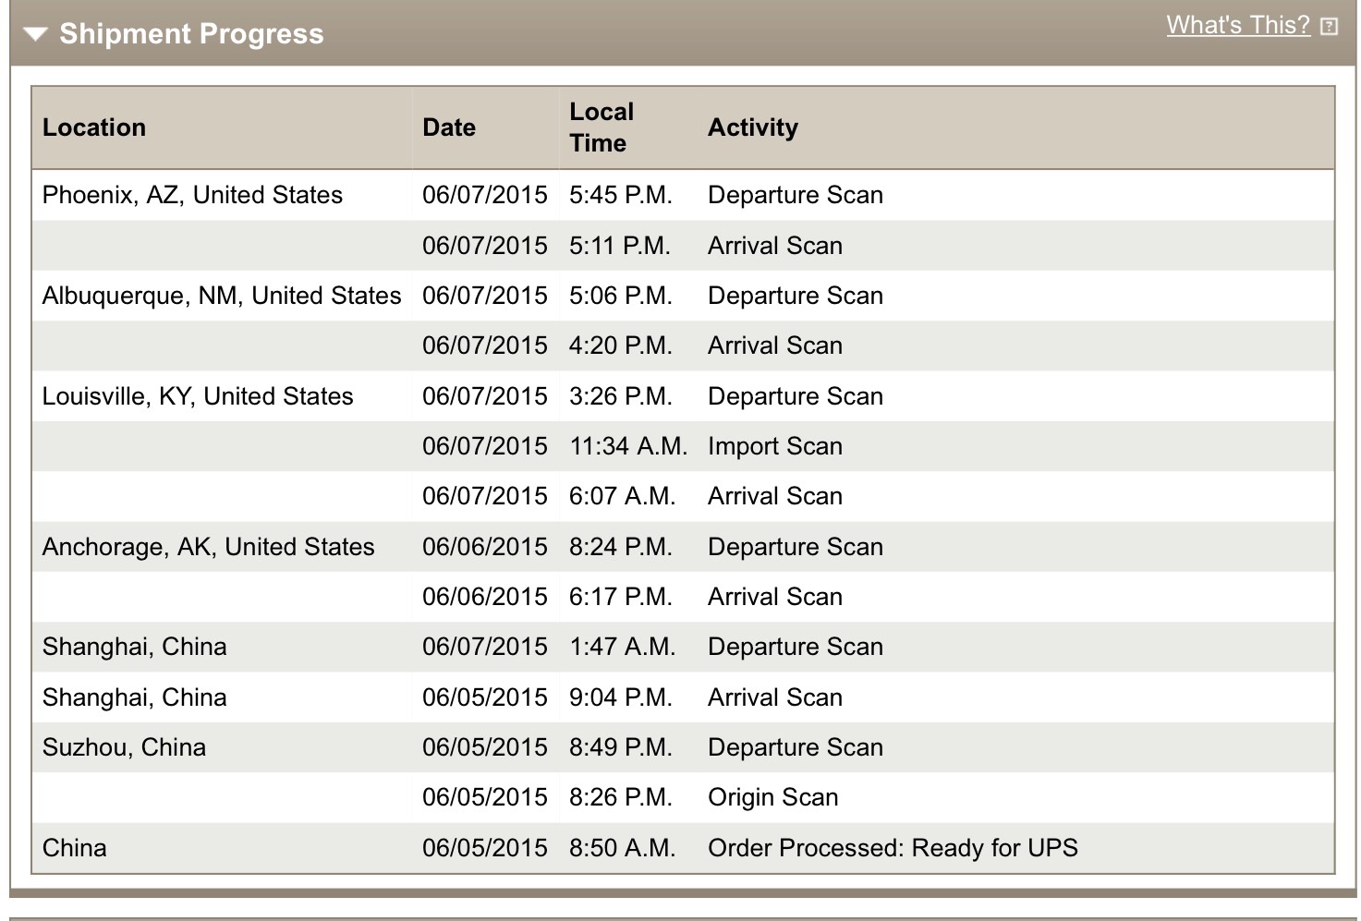Viewport: 1361px width, 921px height.
Task: Select the Shipment Progress header title
Action: click(191, 34)
